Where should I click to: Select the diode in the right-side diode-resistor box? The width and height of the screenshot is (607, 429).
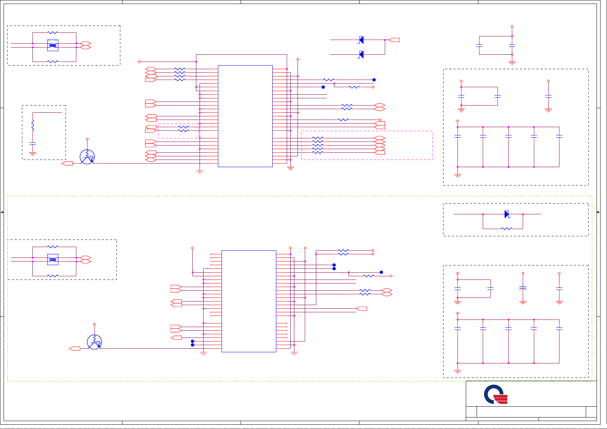click(507, 214)
